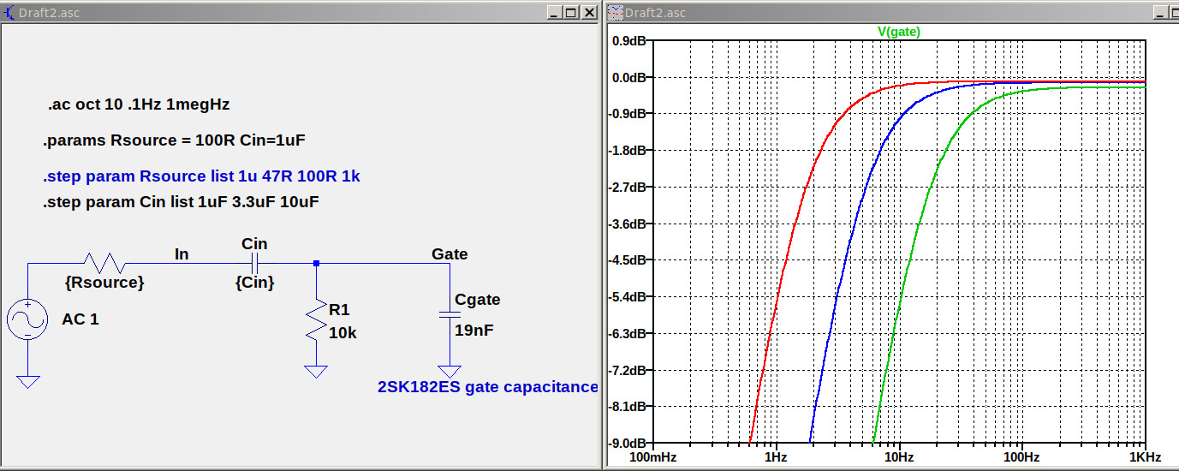Click the {Cin} value label
Screen dimensions: 1179x471
coord(254,282)
